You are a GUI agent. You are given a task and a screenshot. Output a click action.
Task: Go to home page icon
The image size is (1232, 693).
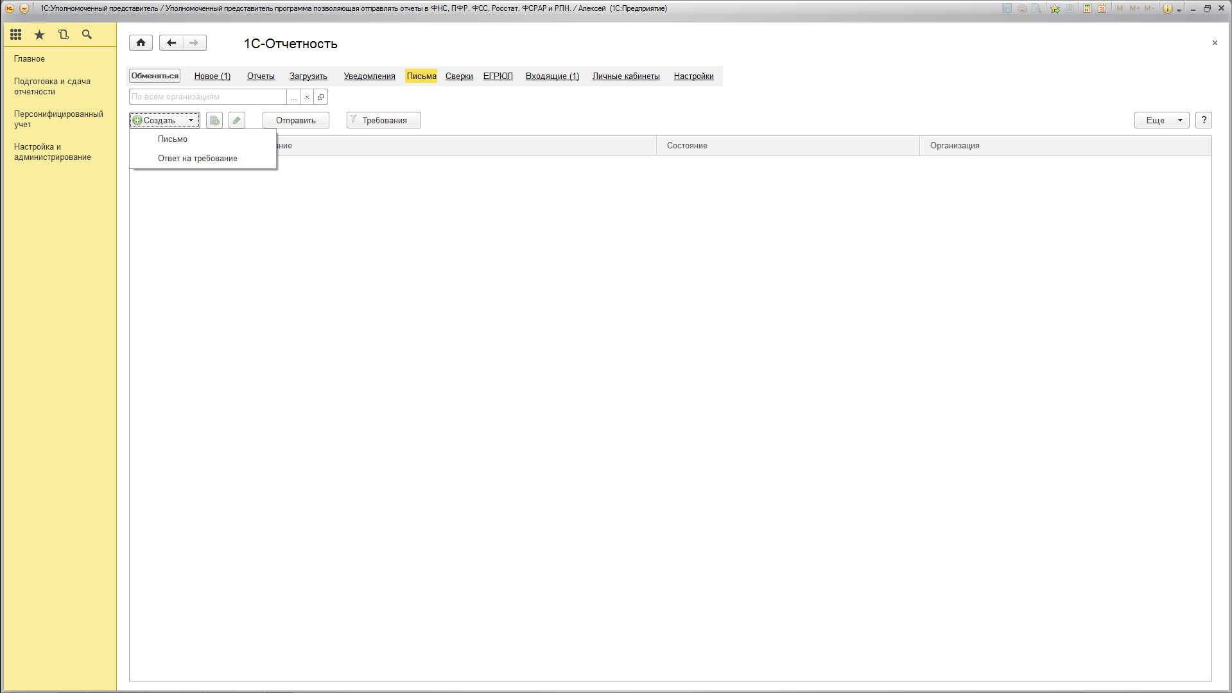(141, 43)
